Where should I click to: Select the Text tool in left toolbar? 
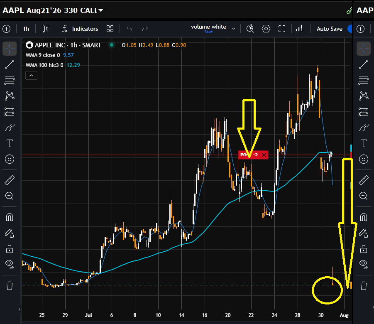10,143
